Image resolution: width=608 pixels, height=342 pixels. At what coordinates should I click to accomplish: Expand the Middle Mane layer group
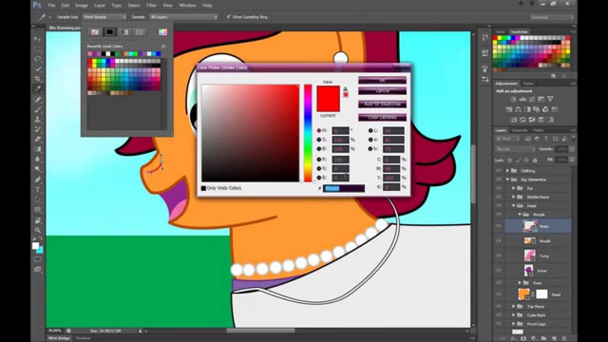coord(513,197)
